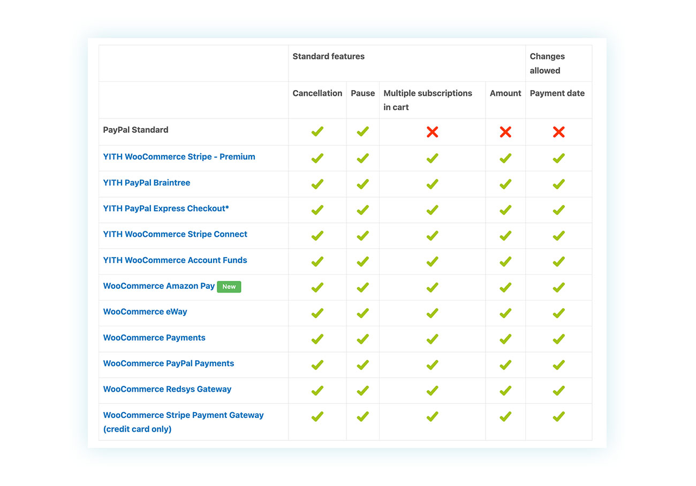Click the PayPal Standard row label
This screenshot has height=486, width=696.
pos(135,130)
